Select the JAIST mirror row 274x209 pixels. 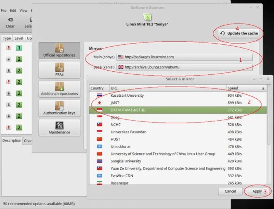point(178,102)
